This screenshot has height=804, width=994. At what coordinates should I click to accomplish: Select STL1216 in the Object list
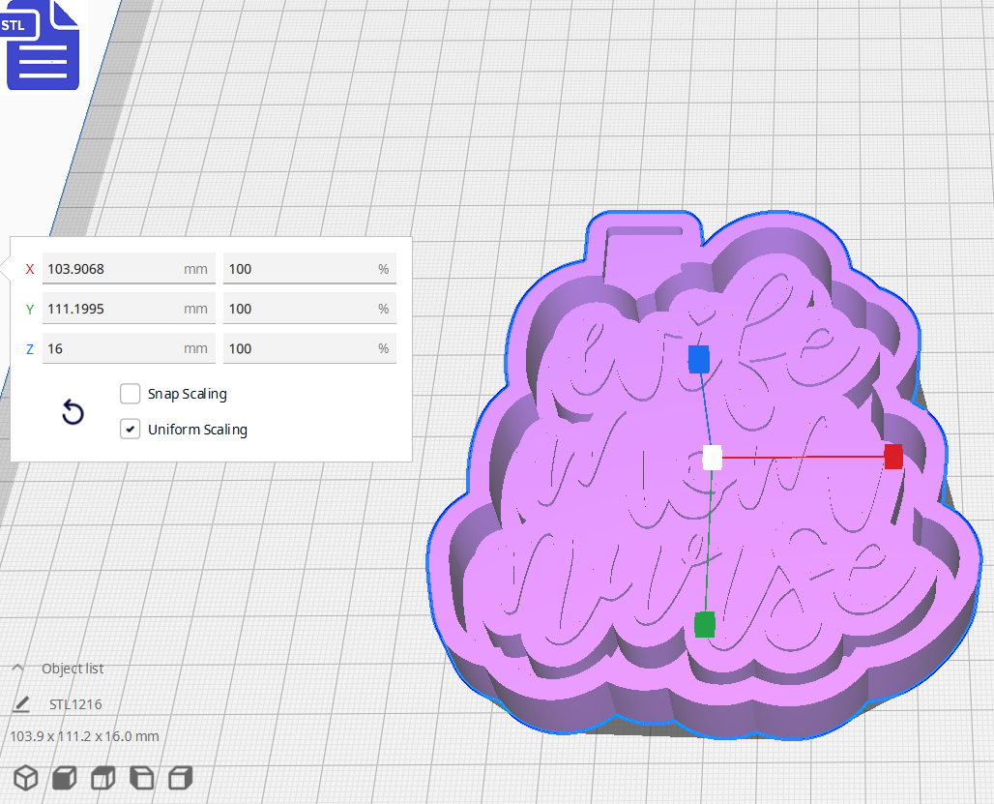coord(75,704)
